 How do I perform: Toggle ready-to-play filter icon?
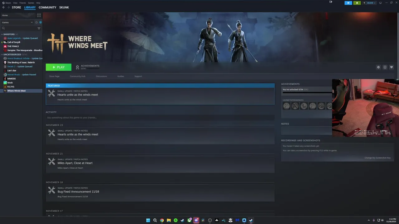point(41,22)
